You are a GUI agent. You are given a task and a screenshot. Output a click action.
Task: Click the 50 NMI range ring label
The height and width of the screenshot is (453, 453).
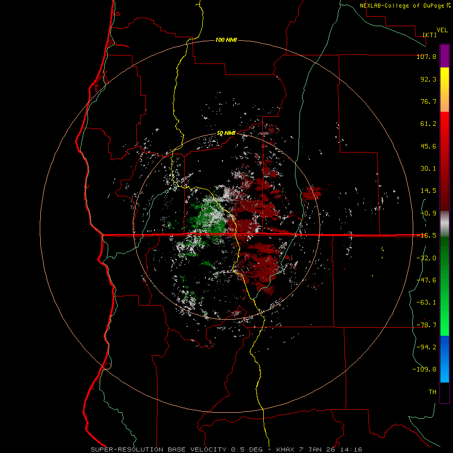click(x=226, y=133)
